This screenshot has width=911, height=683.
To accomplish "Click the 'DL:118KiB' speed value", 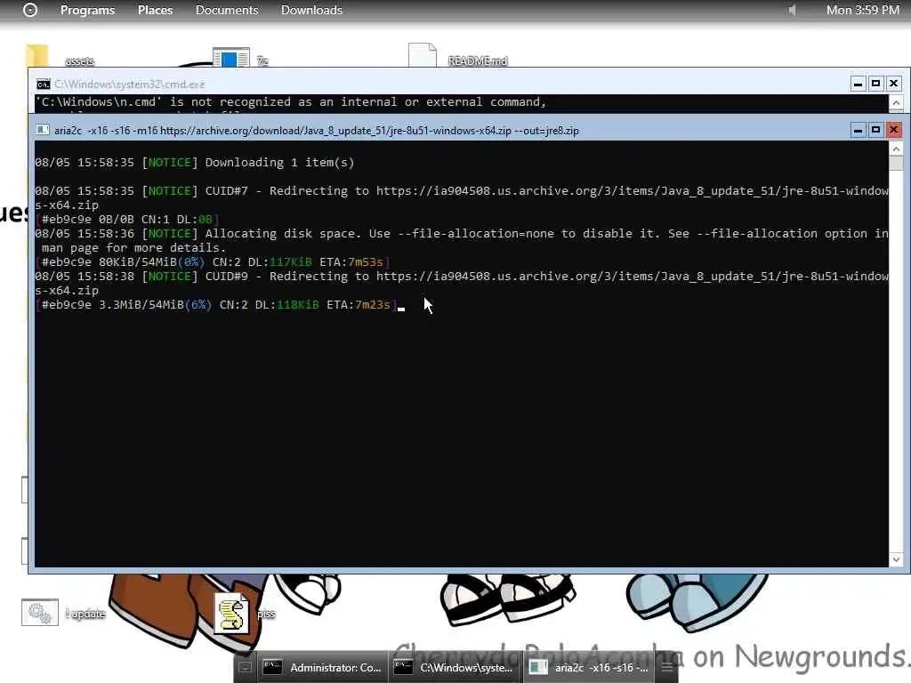I will click(x=287, y=304).
